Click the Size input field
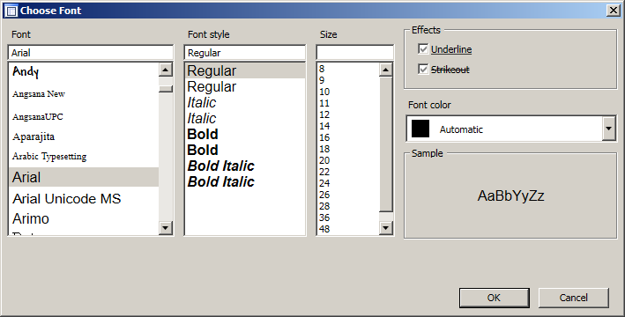The image size is (625, 317). pyautogui.click(x=354, y=53)
